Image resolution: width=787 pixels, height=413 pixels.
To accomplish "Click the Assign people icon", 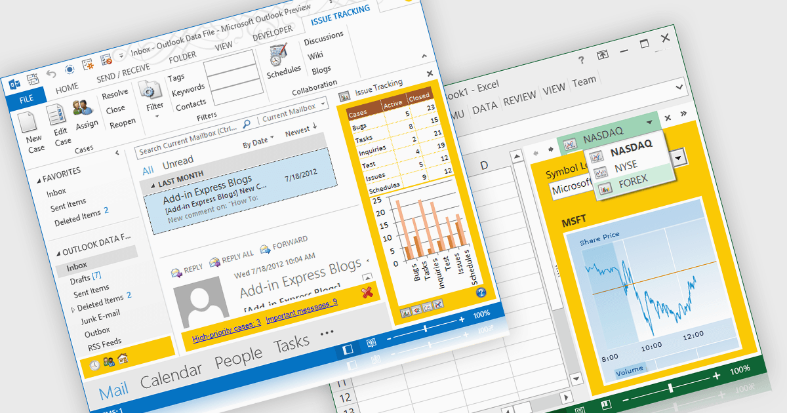I will click(84, 107).
